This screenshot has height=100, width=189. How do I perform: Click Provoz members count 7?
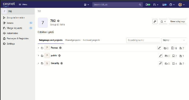(x=182, y=48)
